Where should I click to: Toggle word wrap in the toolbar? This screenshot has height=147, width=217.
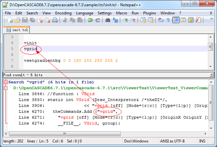click(160, 20)
